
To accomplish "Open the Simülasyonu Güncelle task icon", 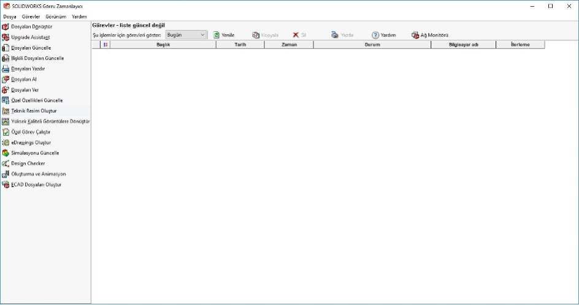I will [x=6, y=152].
